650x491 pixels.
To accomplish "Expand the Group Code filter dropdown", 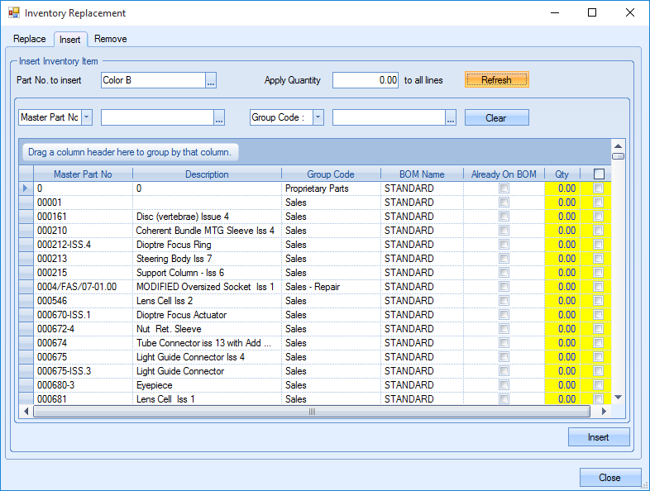I will tap(318, 118).
